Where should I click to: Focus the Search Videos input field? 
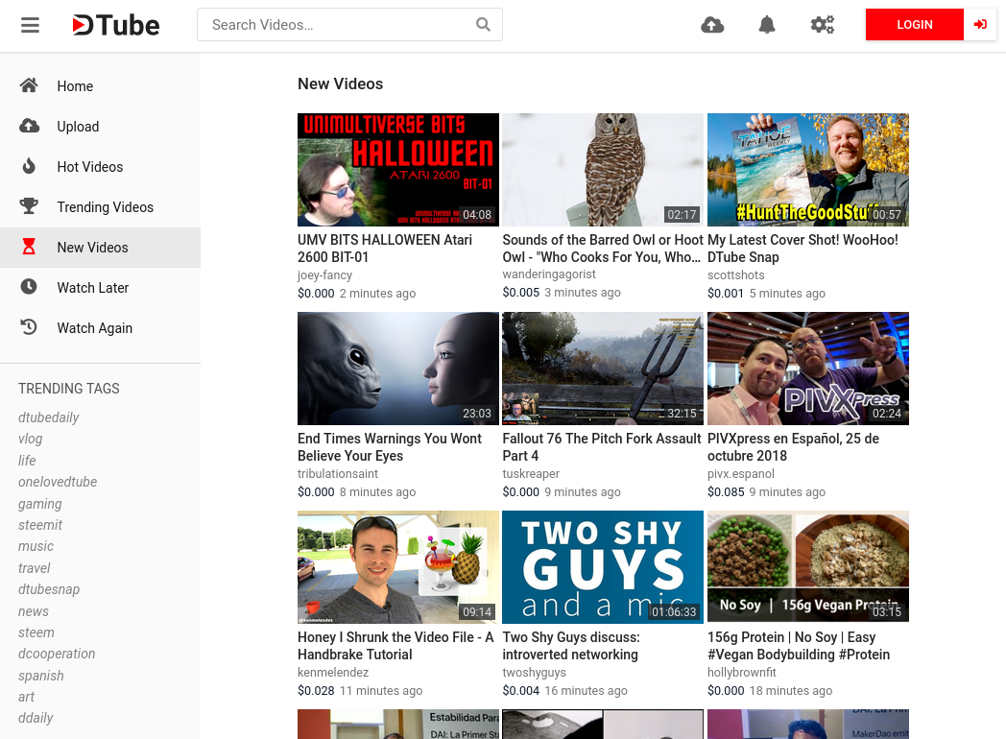349,24
